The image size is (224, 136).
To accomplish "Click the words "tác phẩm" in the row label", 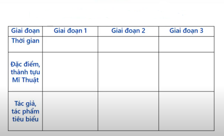I will point(26,111).
